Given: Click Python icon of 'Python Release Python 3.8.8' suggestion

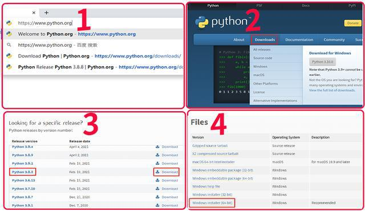Looking at the screenshot, I should coord(9,67).
